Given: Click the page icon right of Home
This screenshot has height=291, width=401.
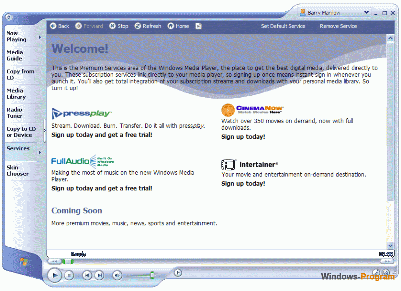Looking at the screenshot, I should (198, 26).
